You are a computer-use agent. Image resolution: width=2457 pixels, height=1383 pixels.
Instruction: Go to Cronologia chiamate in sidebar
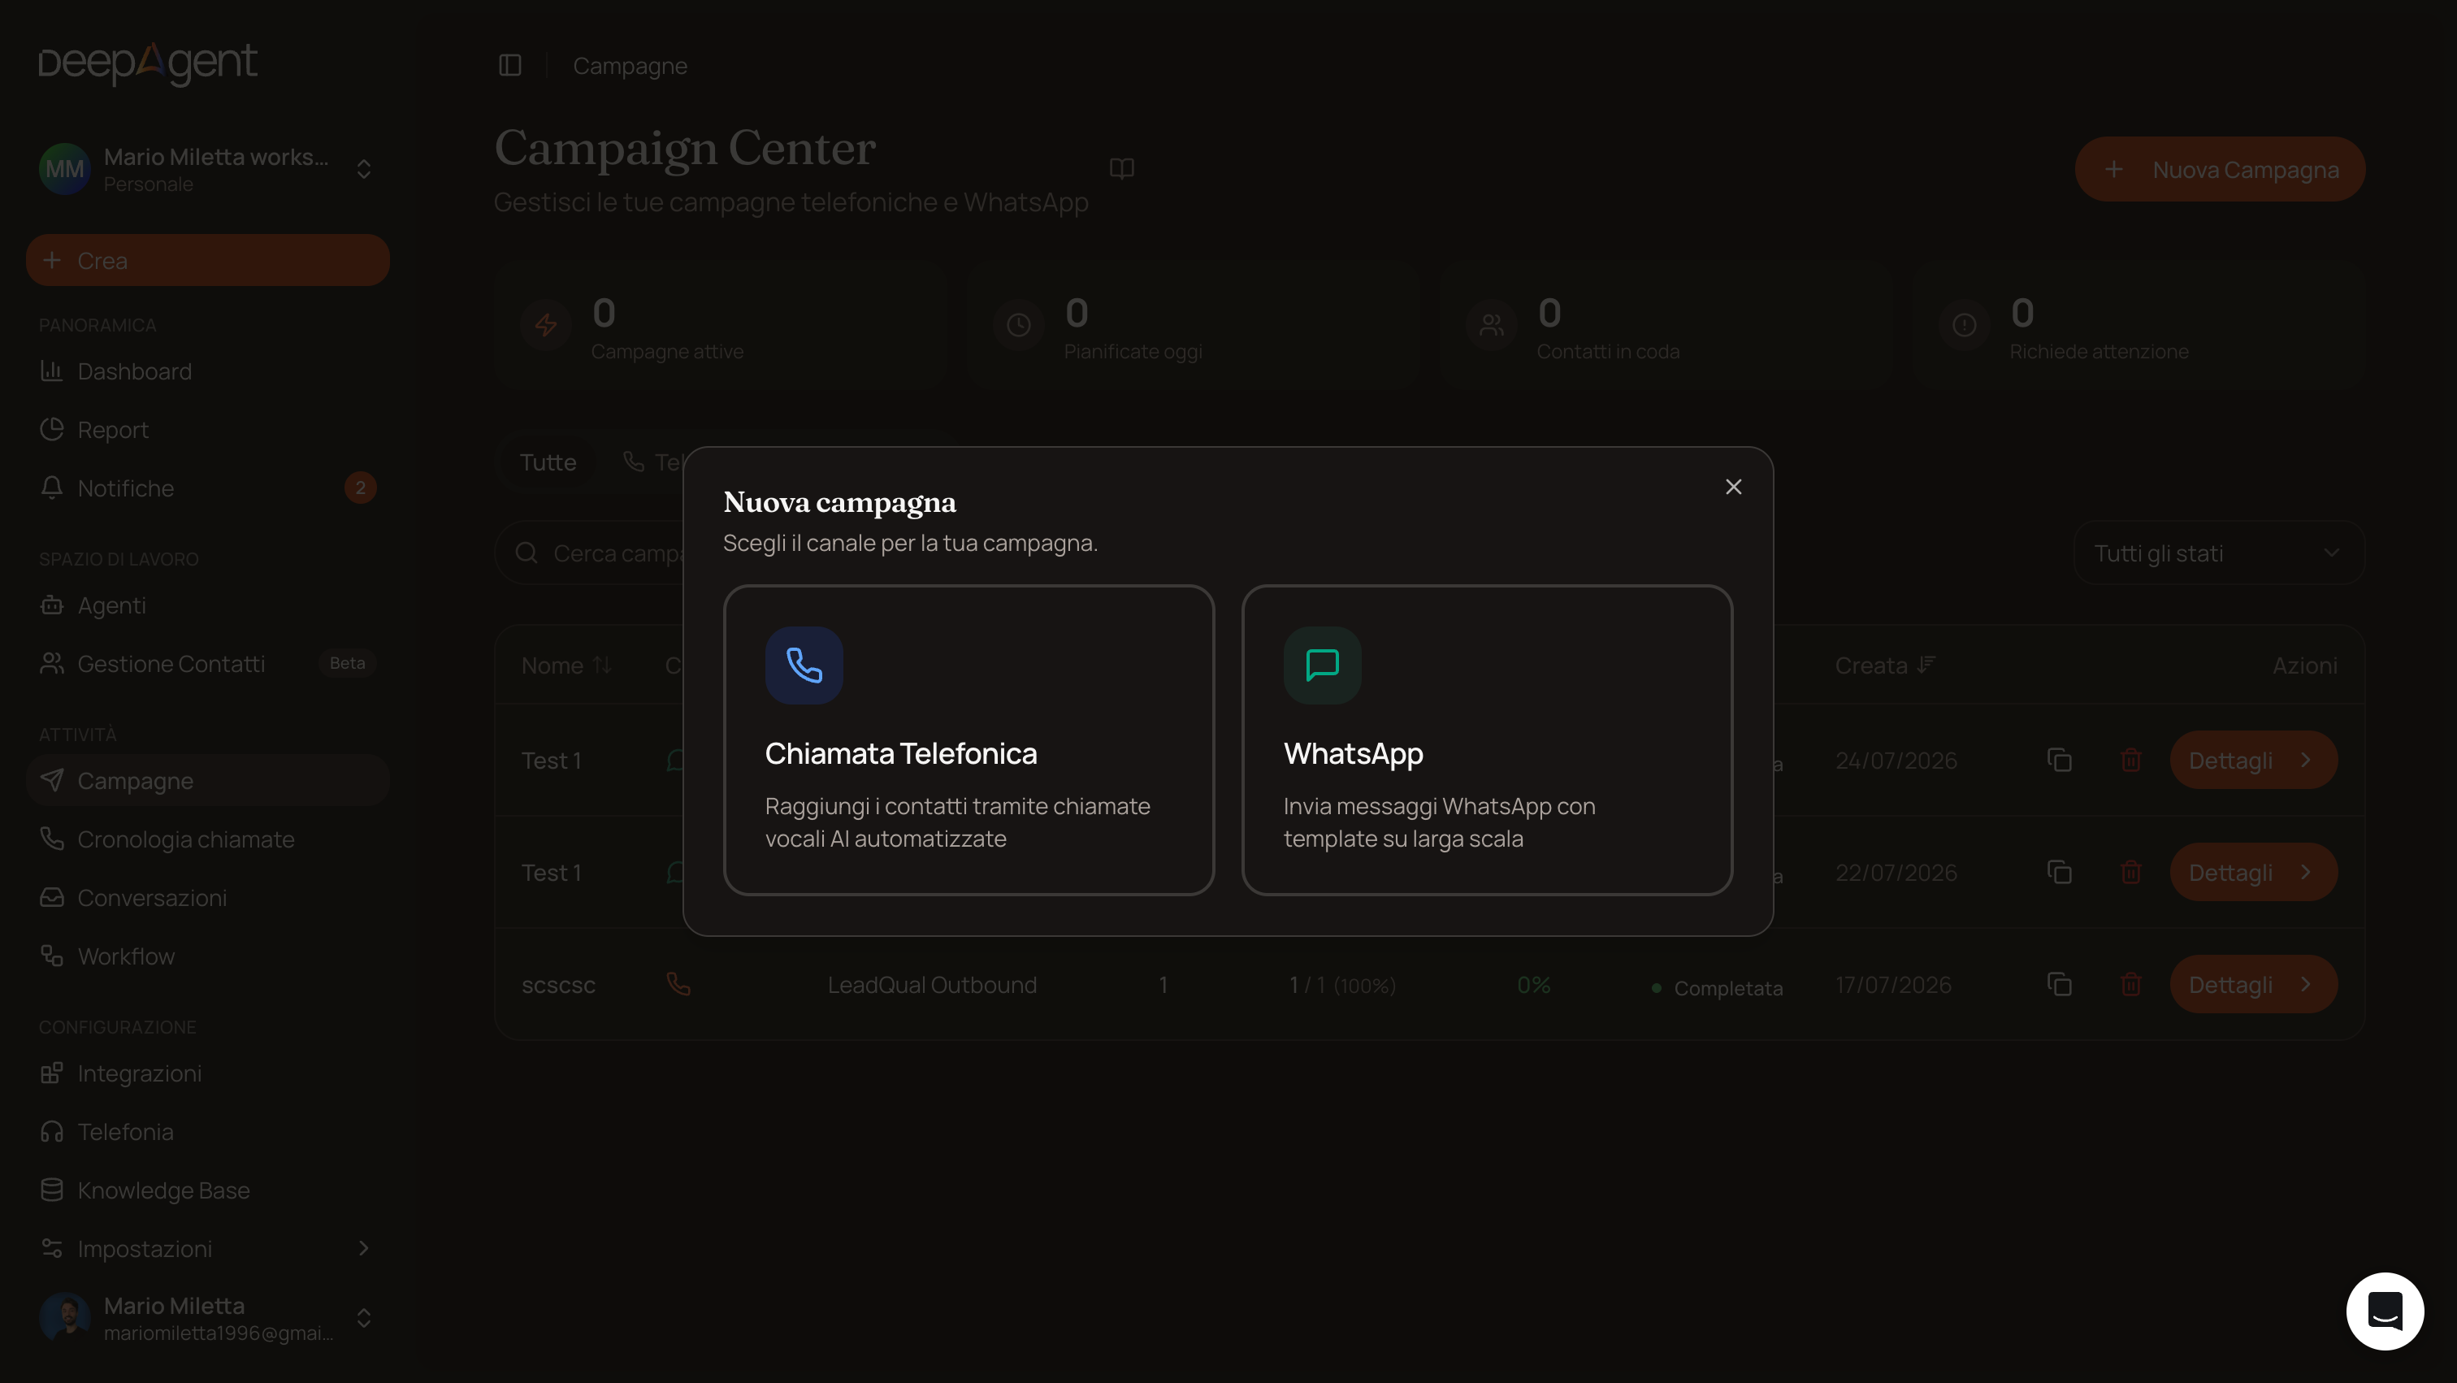[x=186, y=839]
